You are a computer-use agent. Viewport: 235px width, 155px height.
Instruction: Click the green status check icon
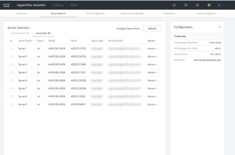point(209,5)
